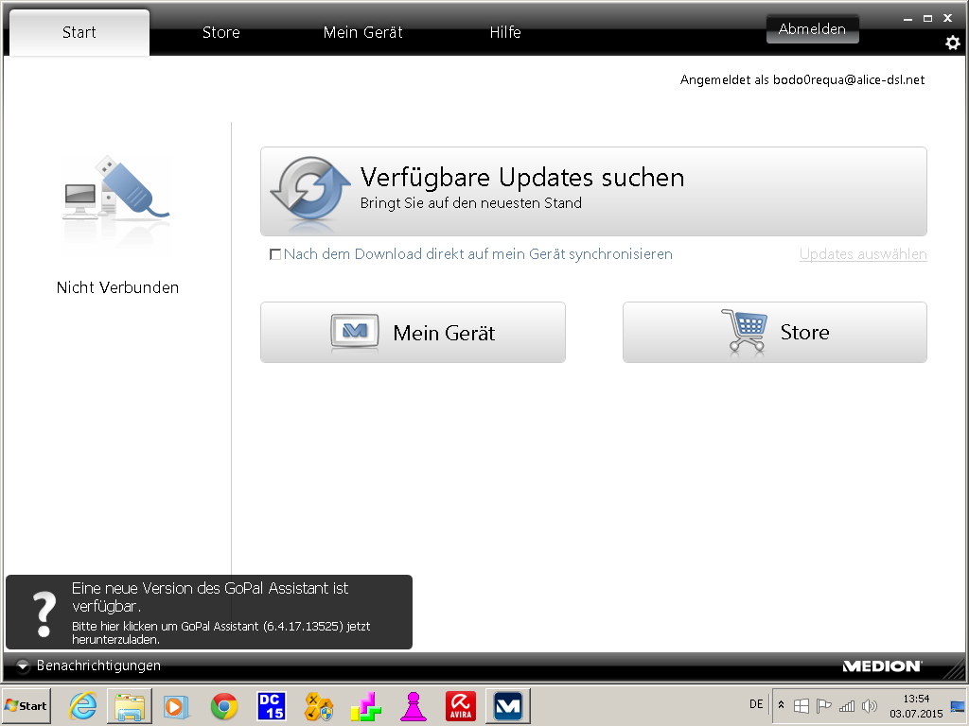
Task: Enable sync to device after download checkbox
Action: [x=275, y=254]
